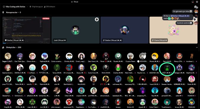Click Cao Thiên Qua listener avatar
The image size is (200, 109).
tap(20, 56)
